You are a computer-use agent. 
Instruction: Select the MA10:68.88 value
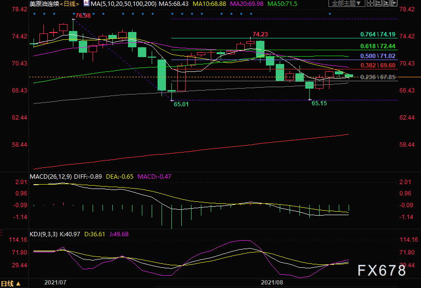[x=209, y=4]
